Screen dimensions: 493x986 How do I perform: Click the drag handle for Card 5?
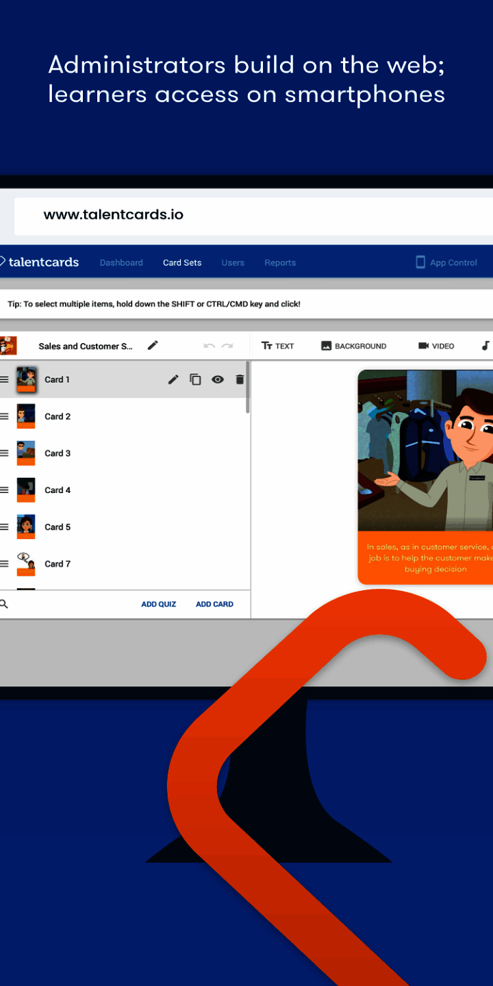pyautogui.click(x=4, y=527)
